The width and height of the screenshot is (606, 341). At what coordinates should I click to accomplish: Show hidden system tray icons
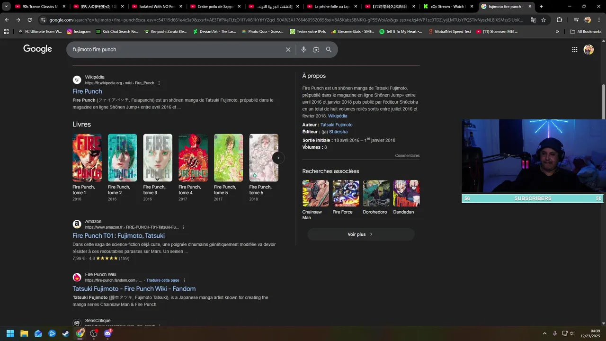(x=544, y=333)
